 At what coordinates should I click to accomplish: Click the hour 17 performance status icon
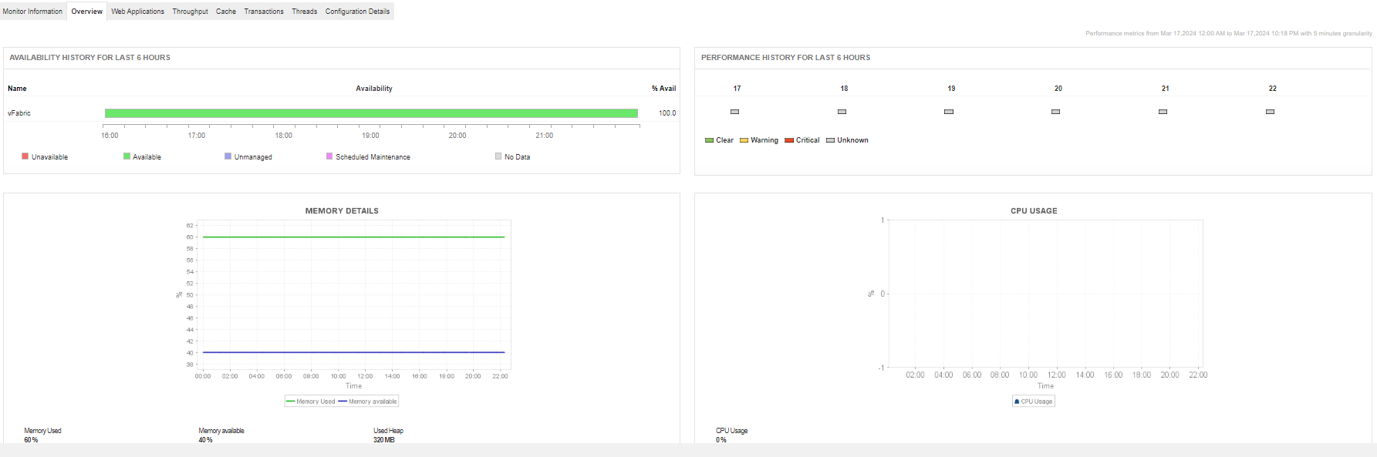pyautogui.click(x=734, y=112)
